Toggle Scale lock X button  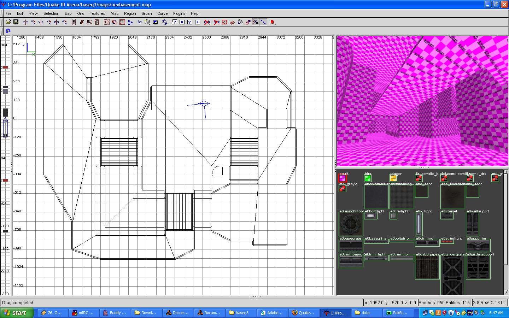click(x=182, y=22)
